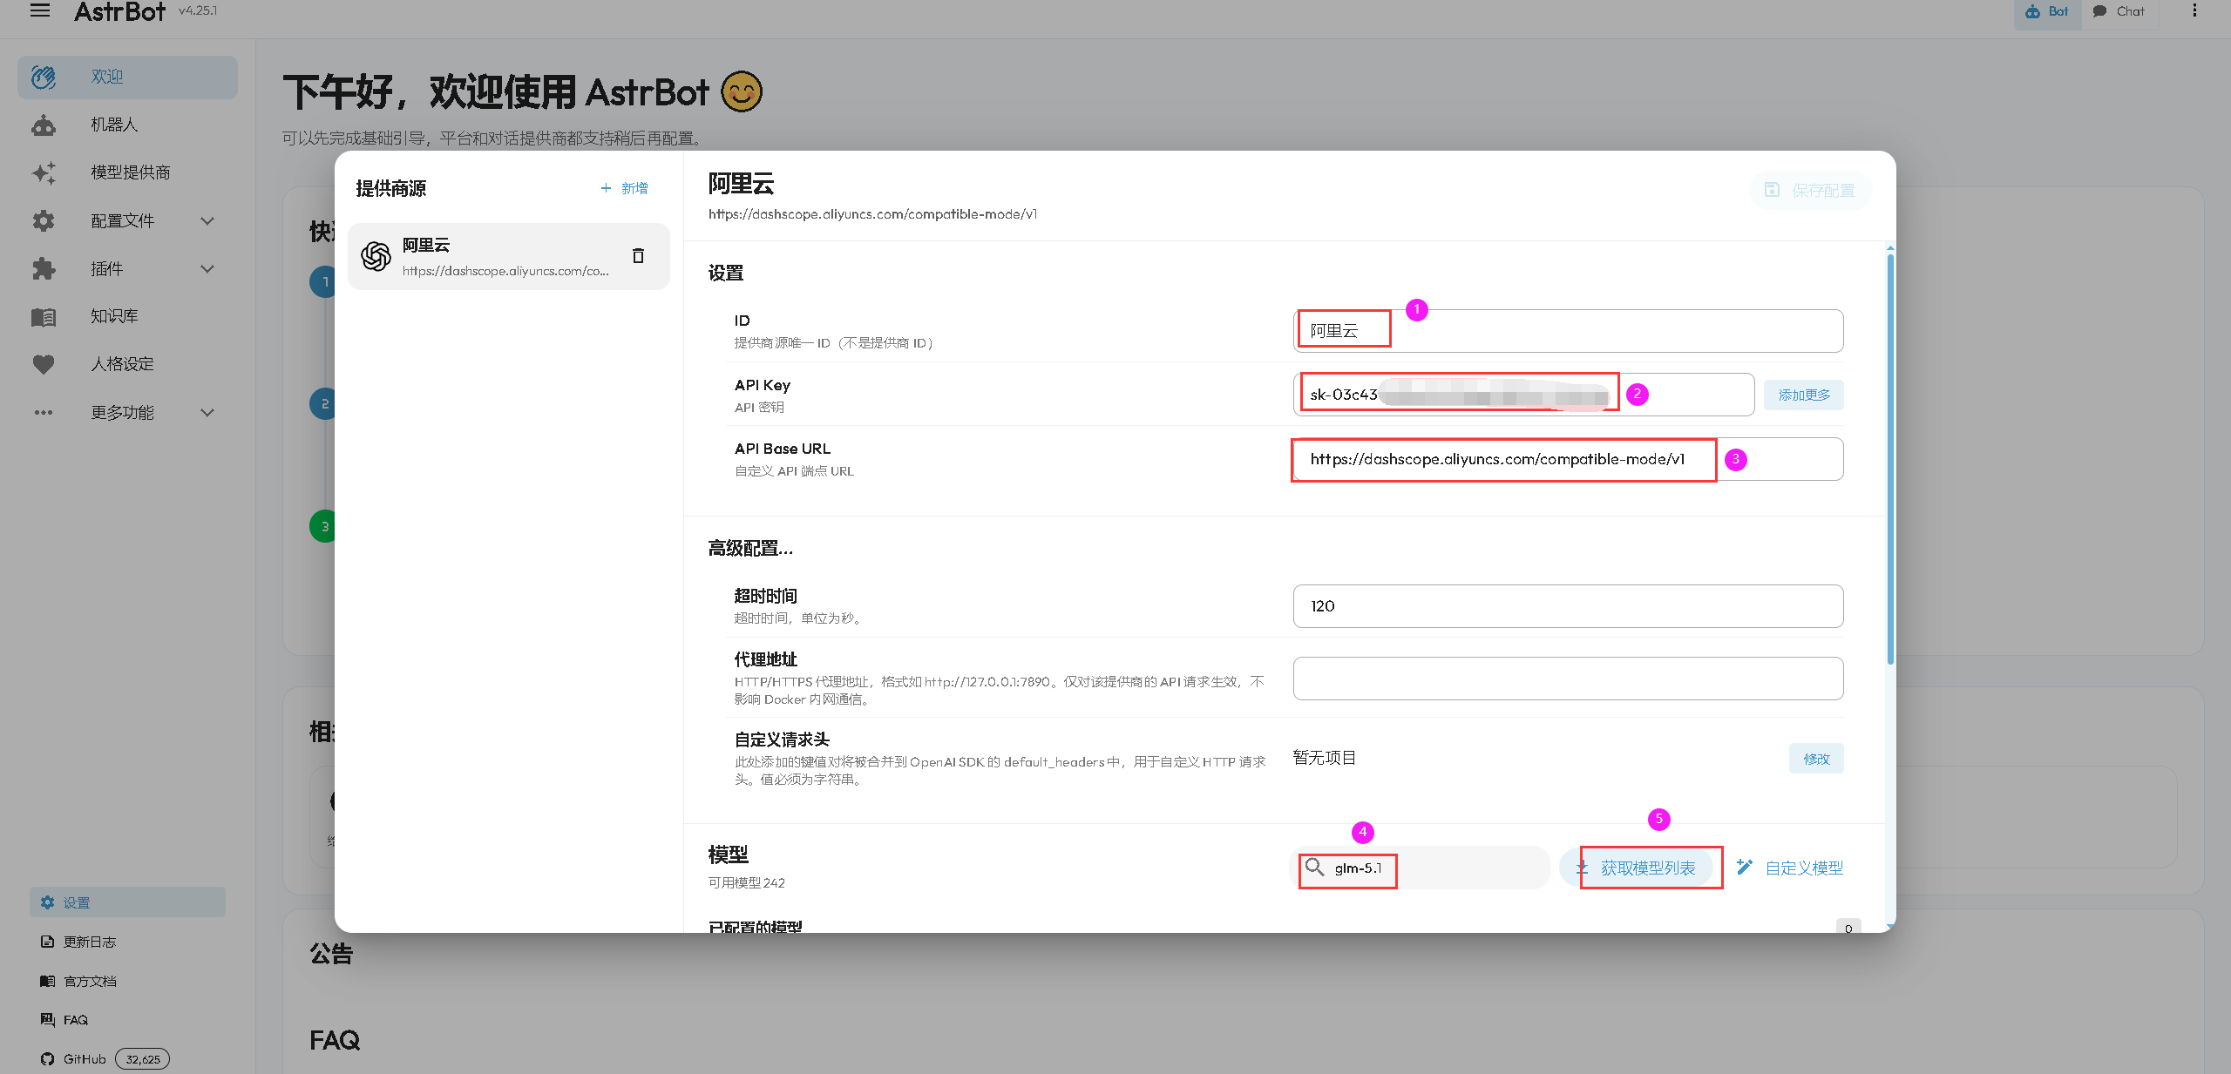Click the 人格设定 heart icon

pyautogui.click(x=44, y=365)
